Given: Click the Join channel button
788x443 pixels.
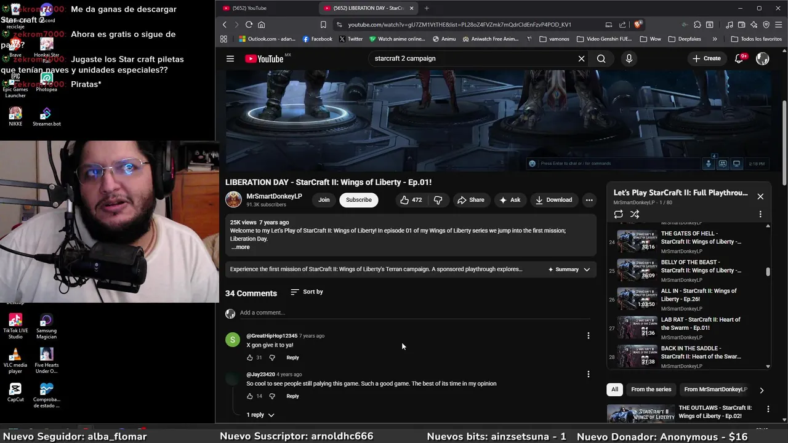Looking at the screenshot, I should (324, 200).
